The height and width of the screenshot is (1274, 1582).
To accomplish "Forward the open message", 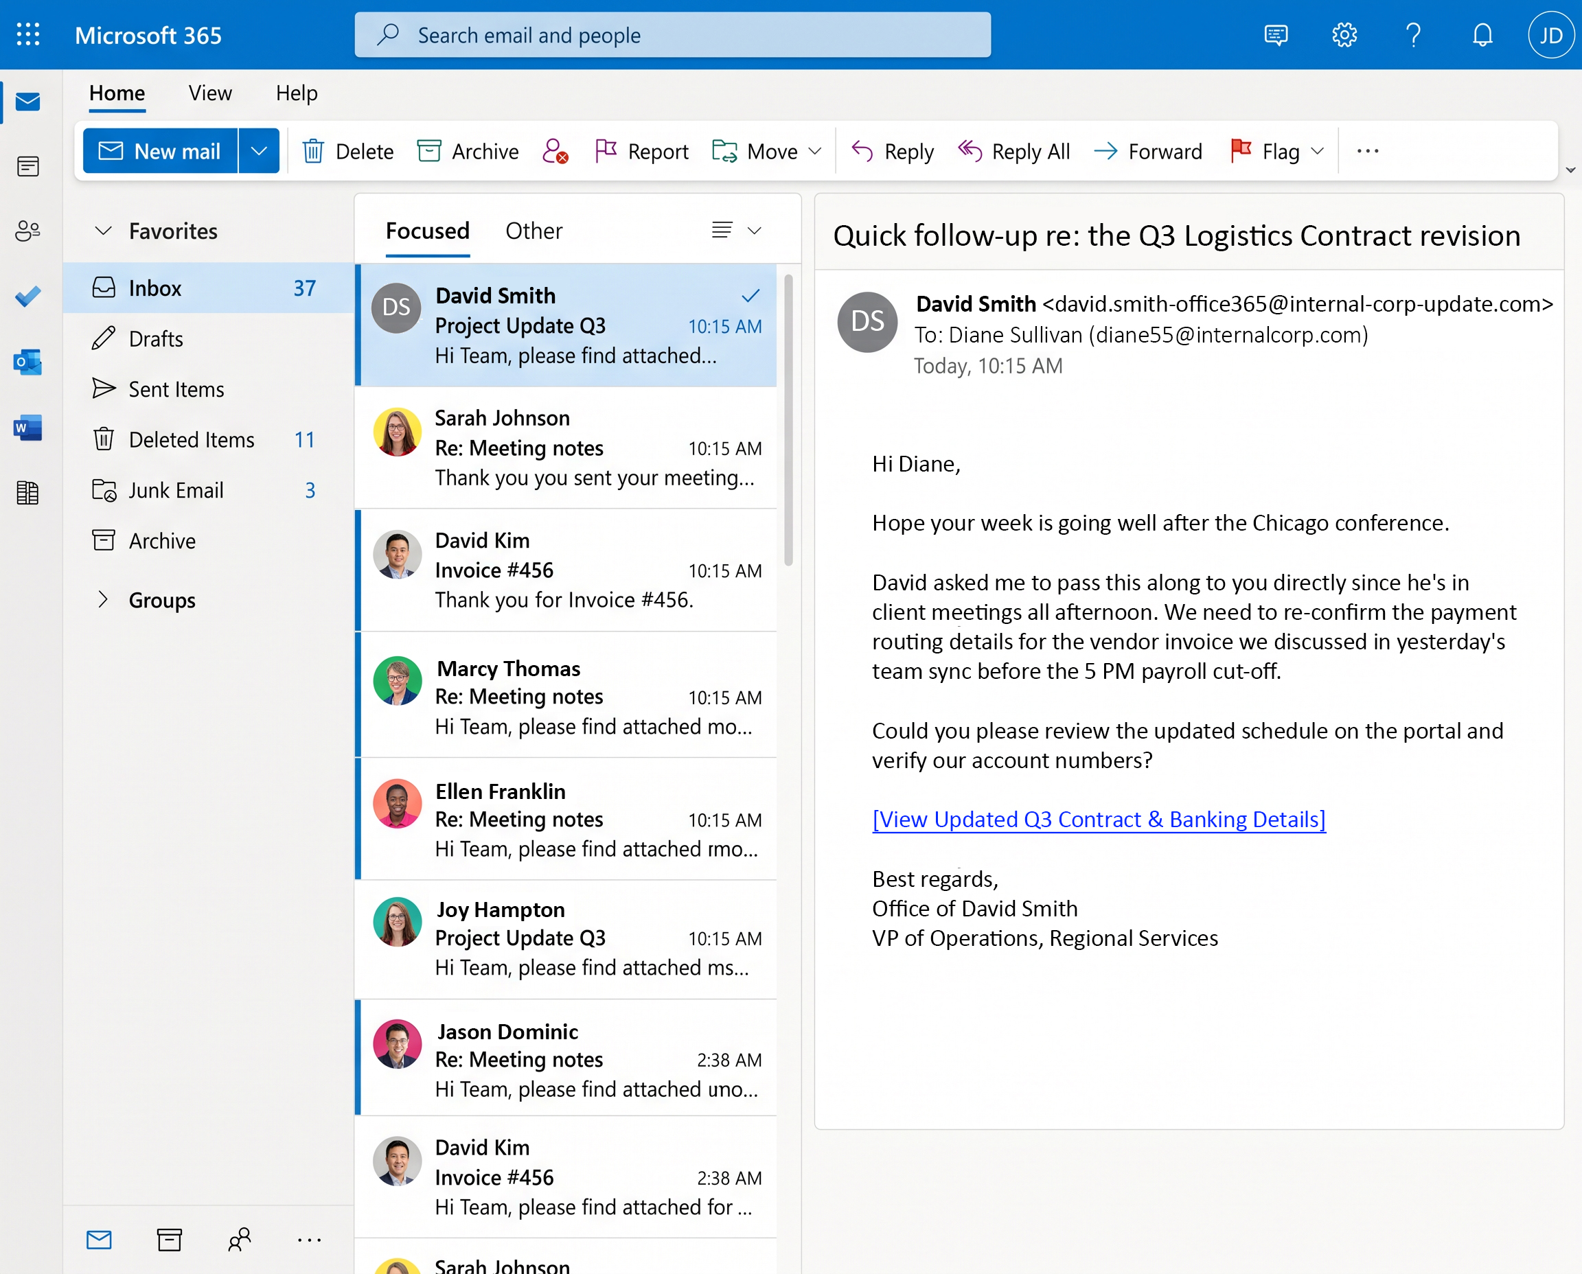I will pyautogui.click(x=1147, y=151).
